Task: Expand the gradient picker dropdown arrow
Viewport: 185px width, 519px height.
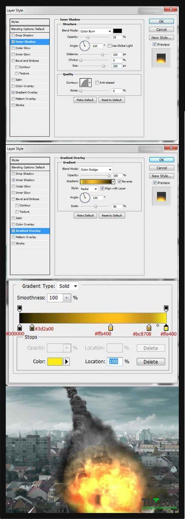Action: [113, 181]
